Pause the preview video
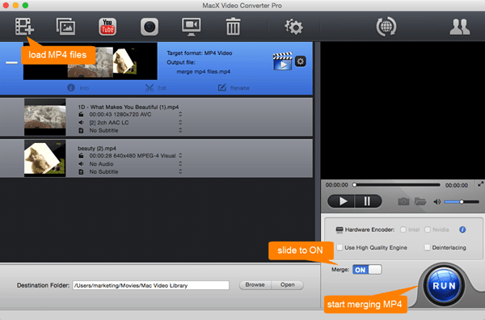The height and width of the screenshot is (320, 485). point(368,201)
